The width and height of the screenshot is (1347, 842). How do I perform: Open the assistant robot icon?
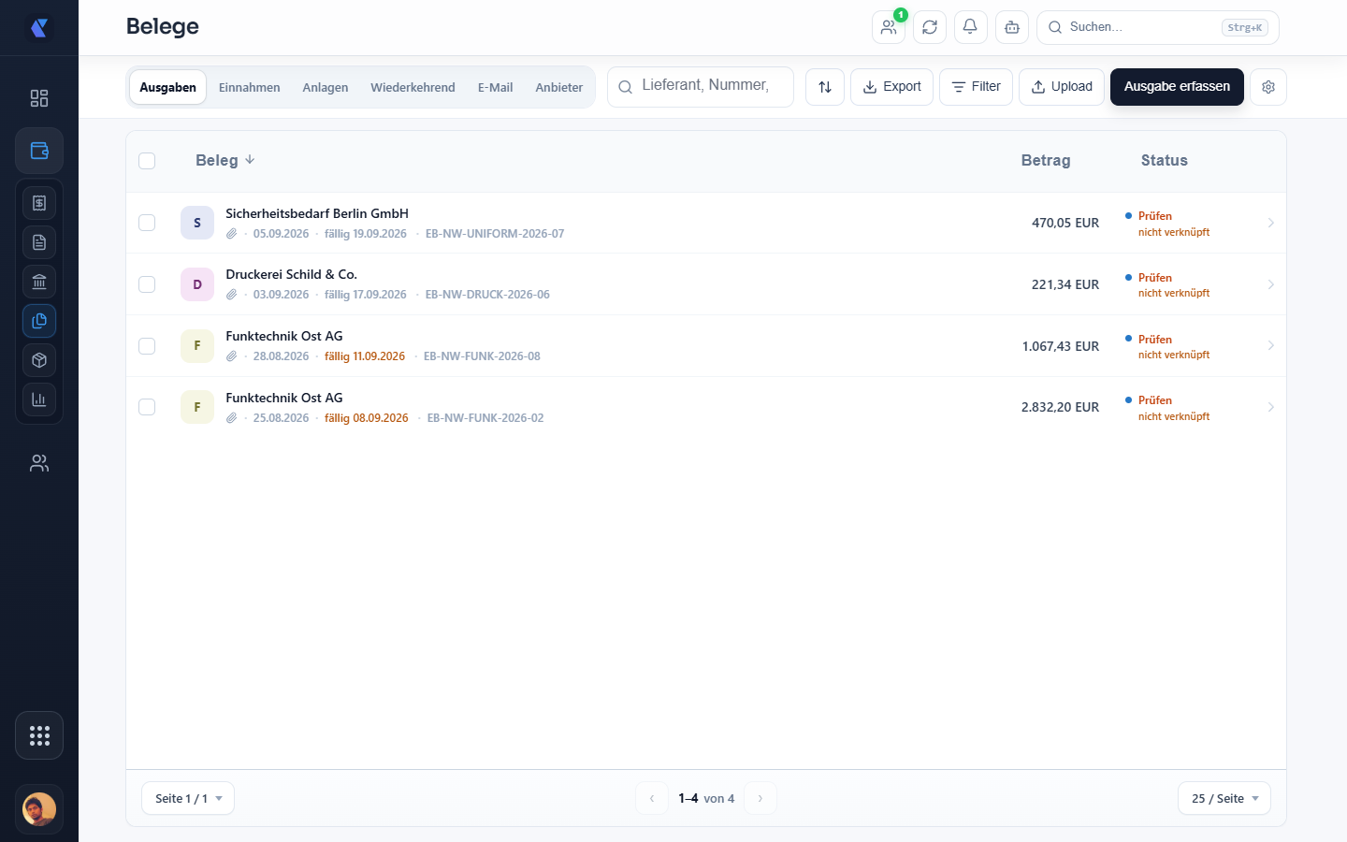point(1012,27)
